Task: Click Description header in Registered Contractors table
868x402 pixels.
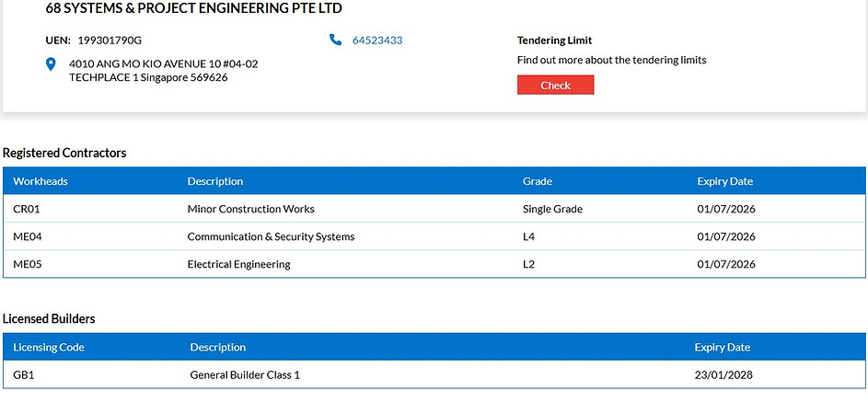Action: pyautogui.click(x=214, y=181)
